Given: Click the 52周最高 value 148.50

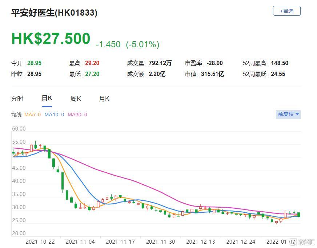Looking at the screenshot, I should [280, 63].
